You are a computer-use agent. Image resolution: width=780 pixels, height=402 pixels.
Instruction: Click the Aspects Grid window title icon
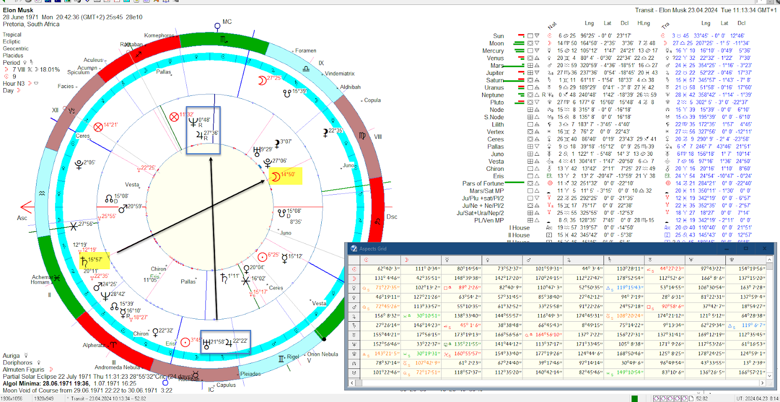(354, 249)
